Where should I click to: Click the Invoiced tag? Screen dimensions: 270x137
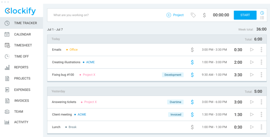[176, 114]
